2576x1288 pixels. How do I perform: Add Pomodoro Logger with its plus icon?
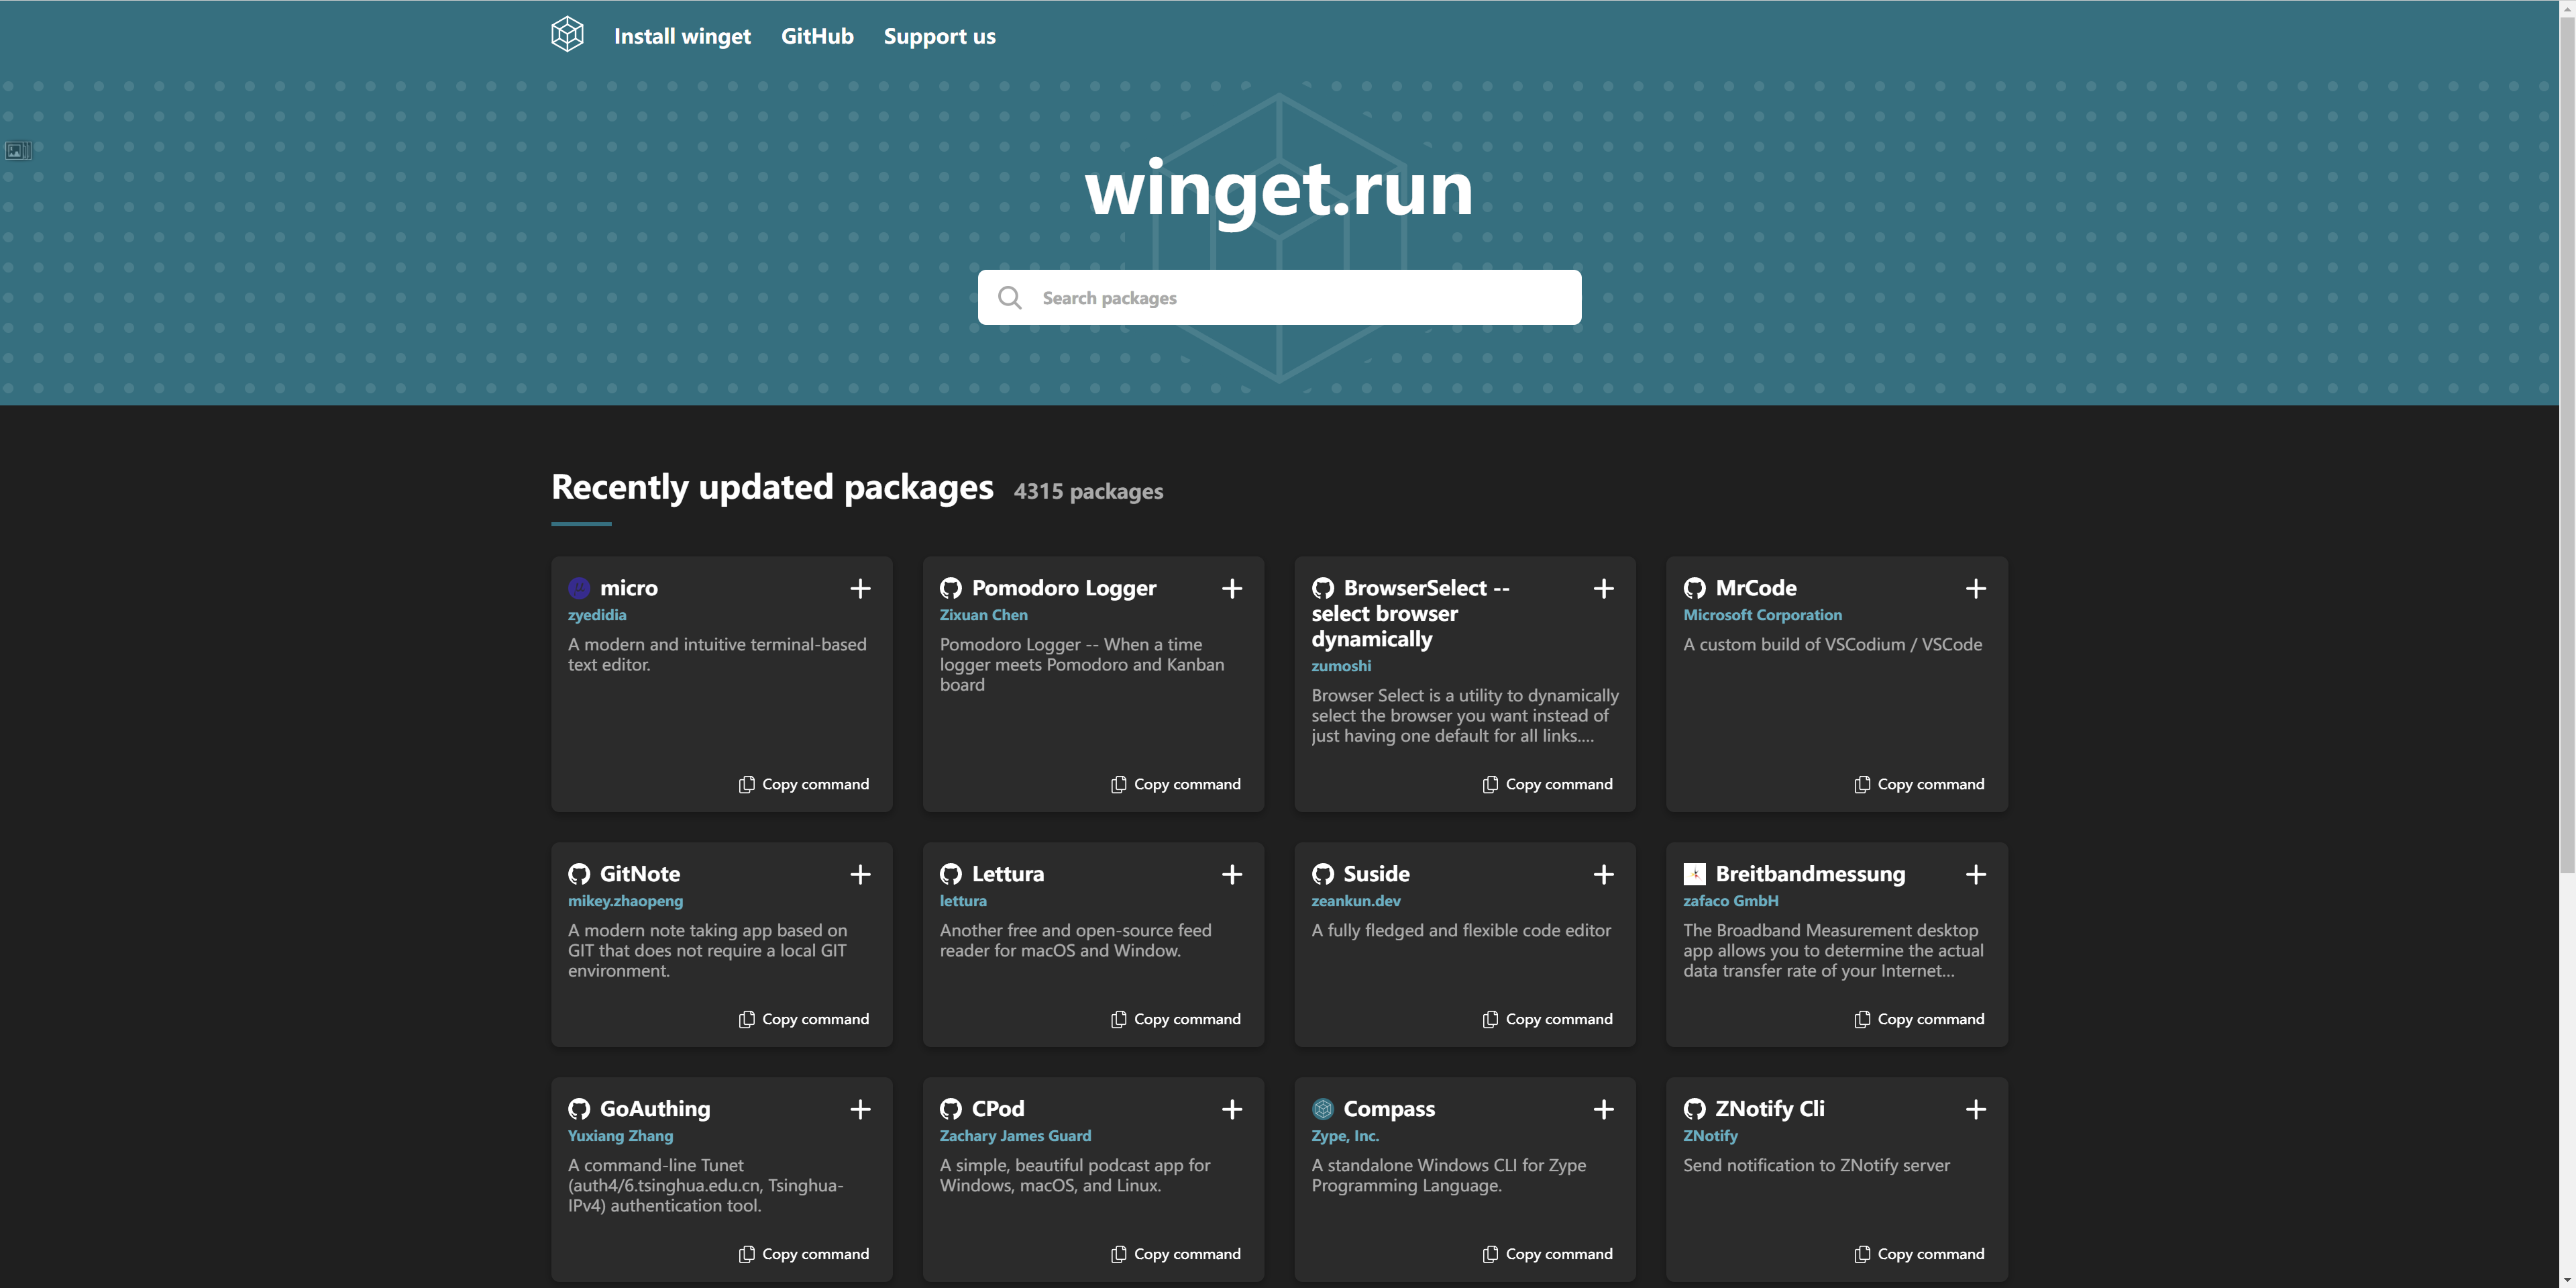(x=1232, y=589)
